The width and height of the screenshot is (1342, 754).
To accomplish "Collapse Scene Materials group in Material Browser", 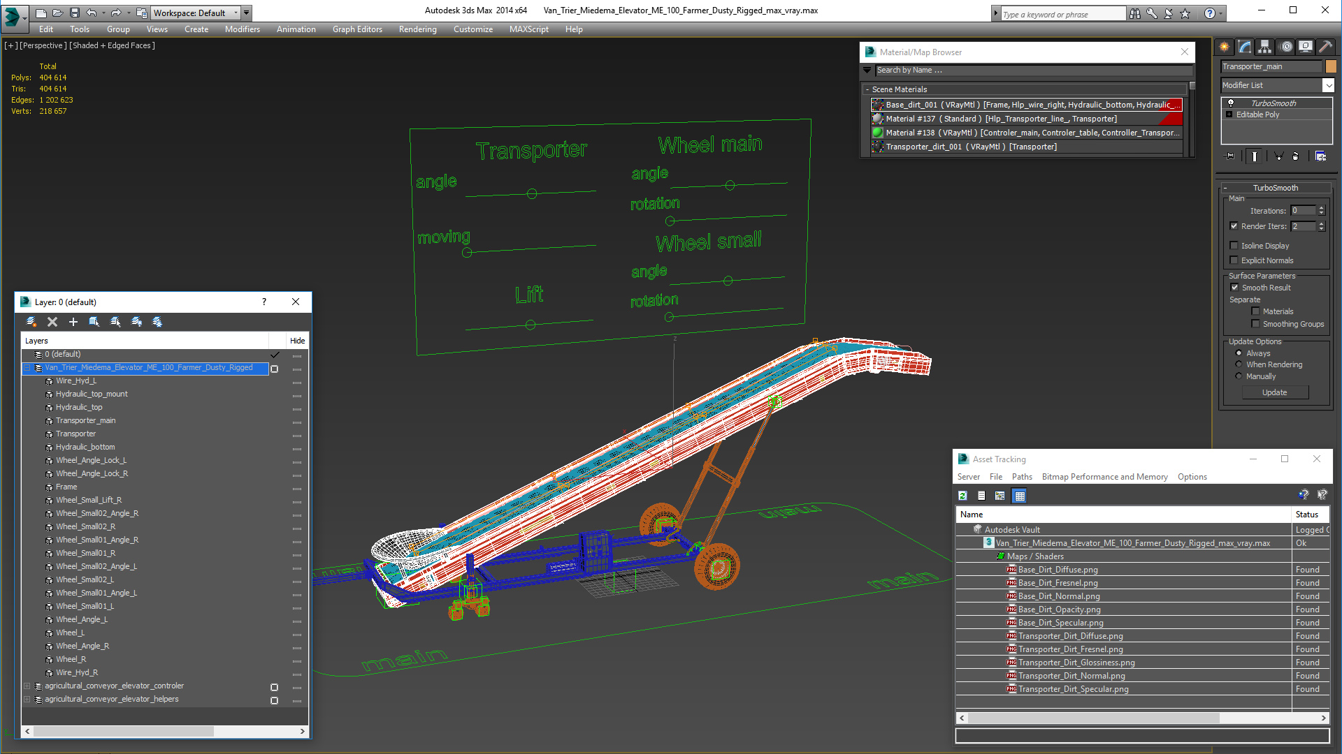I will pos(867,89).
